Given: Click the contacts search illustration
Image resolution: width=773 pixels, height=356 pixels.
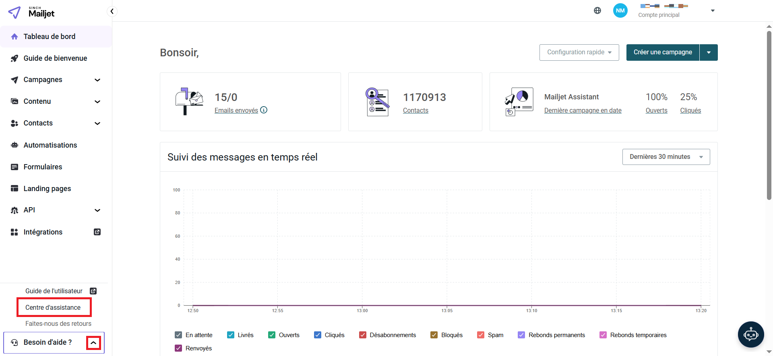Looking at the screenshot, I should click(x=377, y=102).
